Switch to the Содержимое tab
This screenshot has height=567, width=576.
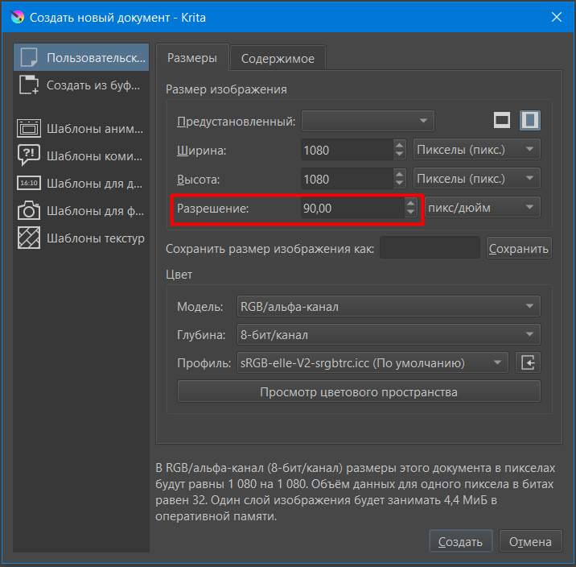click(278, 59)
